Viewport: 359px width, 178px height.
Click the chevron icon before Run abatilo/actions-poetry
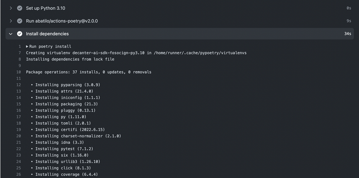[x=11, y=21]
